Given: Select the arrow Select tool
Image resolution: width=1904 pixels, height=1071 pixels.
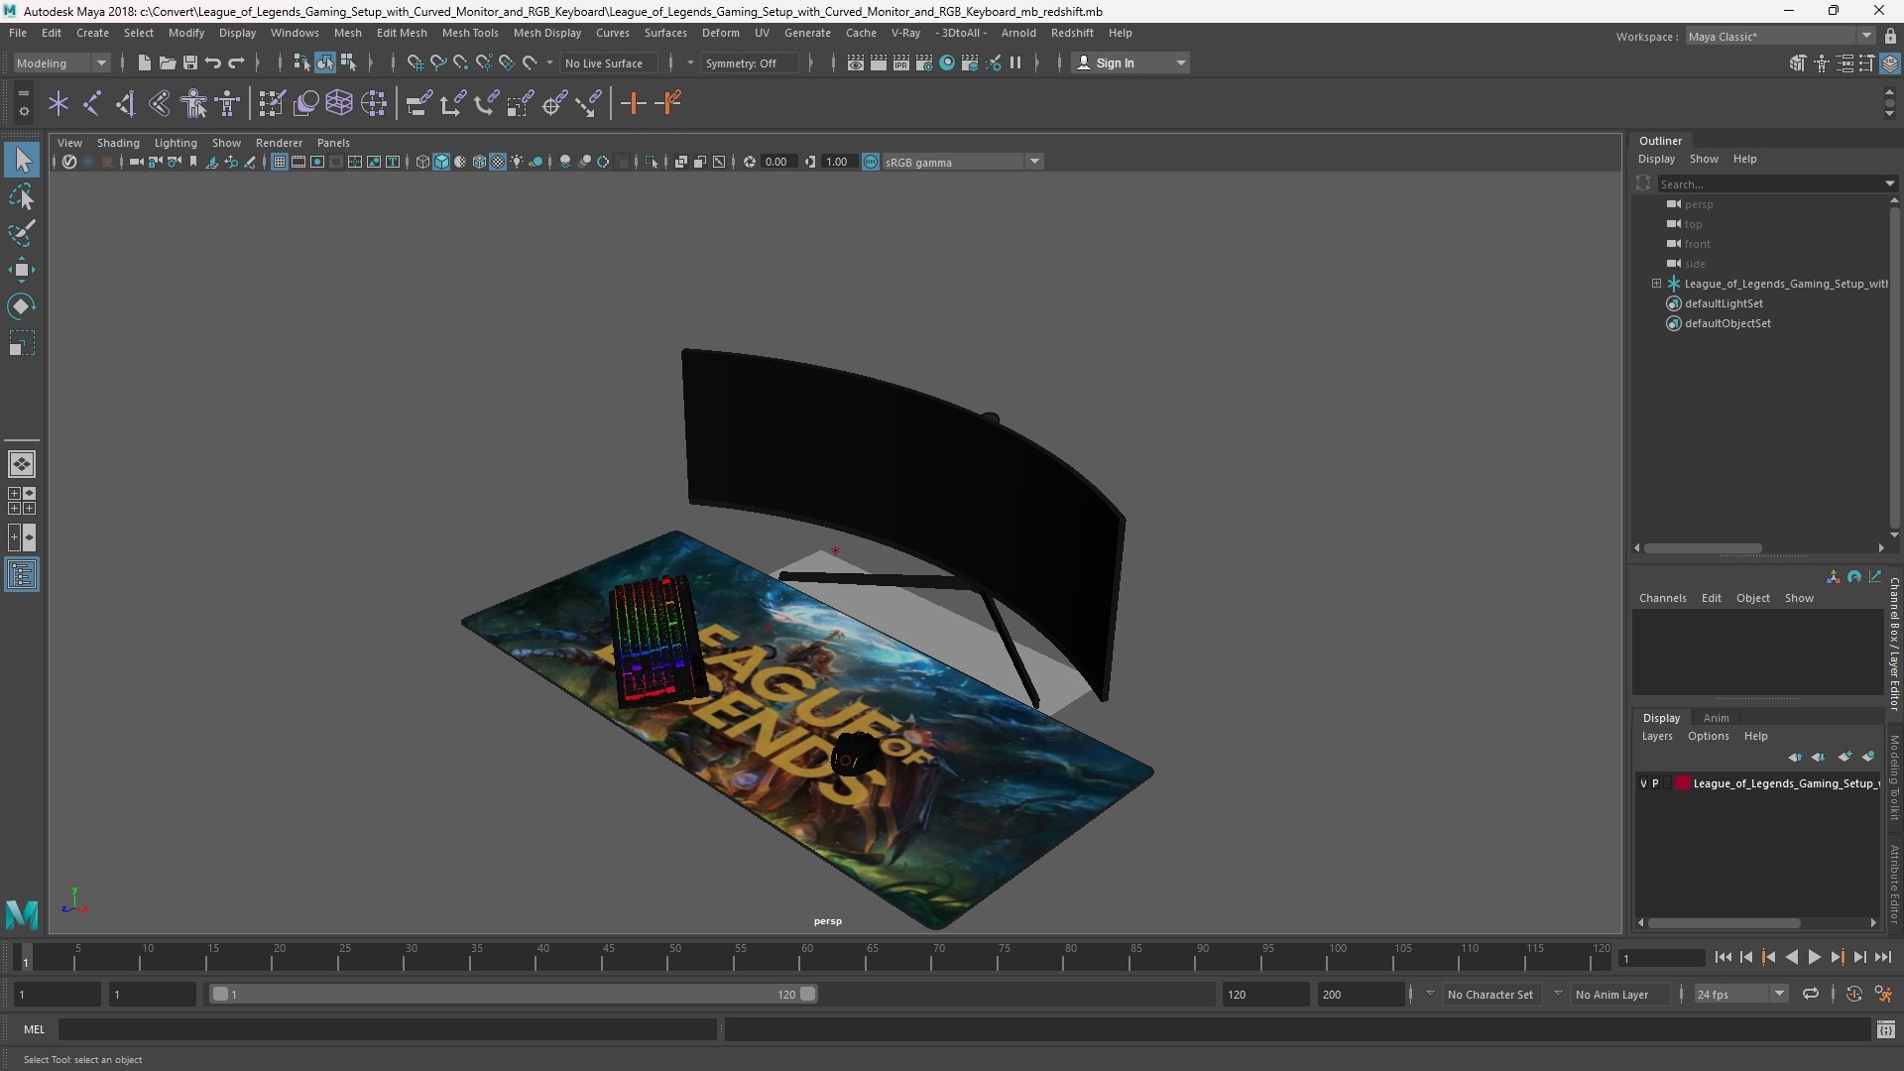Looking at the screenshot, I should tap(22, 160).
